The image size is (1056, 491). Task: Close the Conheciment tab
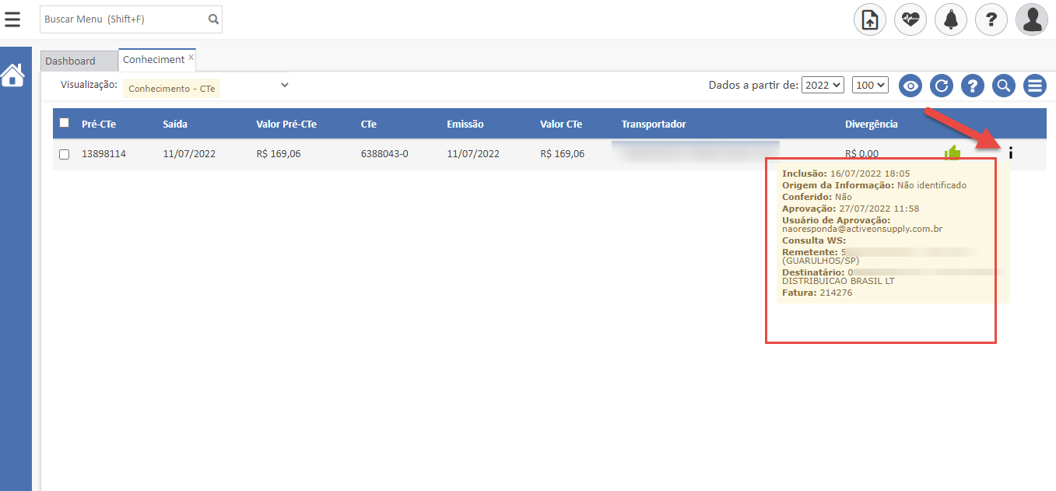pos(191,58)
